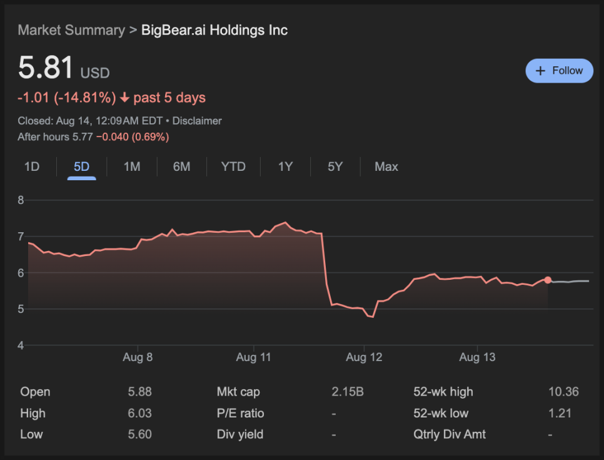Select the Max chart range

click(x=386, y=166)
